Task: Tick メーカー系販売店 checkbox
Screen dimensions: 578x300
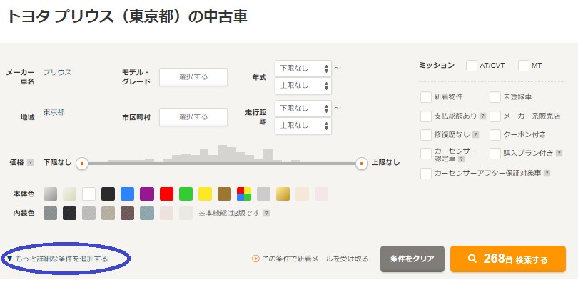Action: click(x=495, y=116)
